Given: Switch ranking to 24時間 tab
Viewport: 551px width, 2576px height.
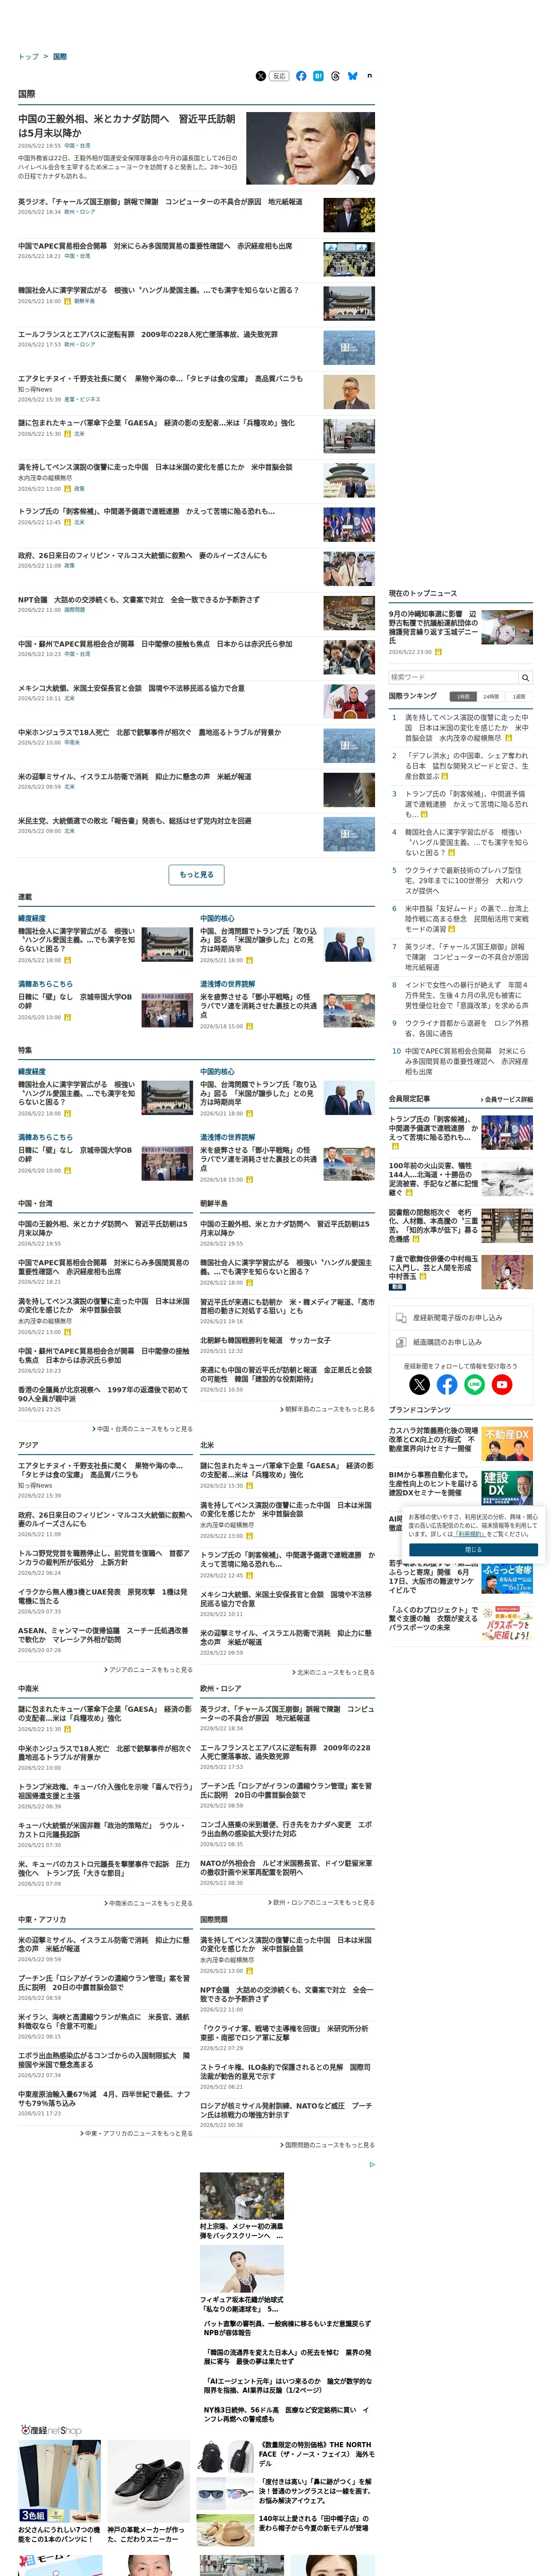Looking at the screenshot, I should 490,696.
